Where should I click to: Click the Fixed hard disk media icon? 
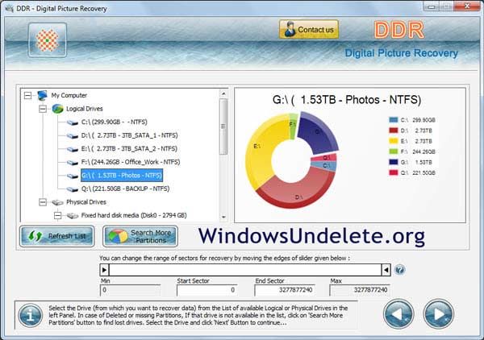pyautogui.click(x=73, y=215)
